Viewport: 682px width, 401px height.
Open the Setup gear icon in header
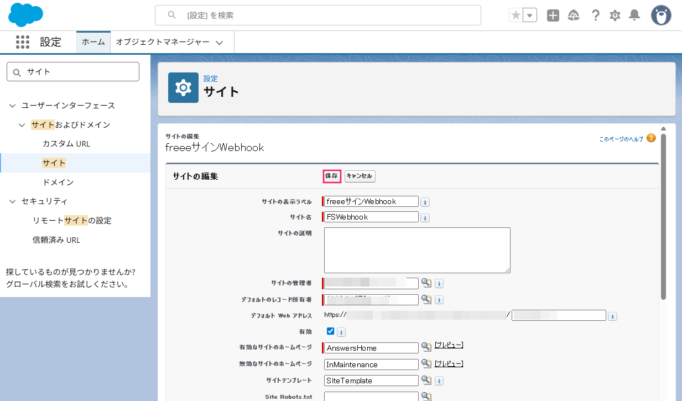pyautogui.click(x=615, y=15)
